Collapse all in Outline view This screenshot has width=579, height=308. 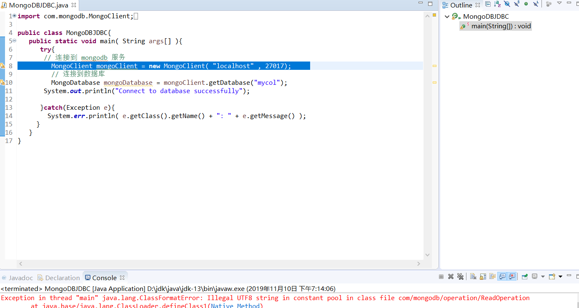(488, 4)
